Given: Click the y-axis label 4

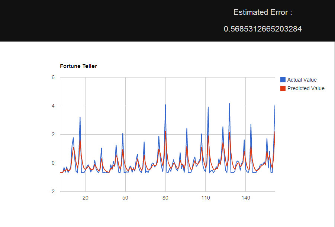Looking at the screenshot, I should point(53,106).
